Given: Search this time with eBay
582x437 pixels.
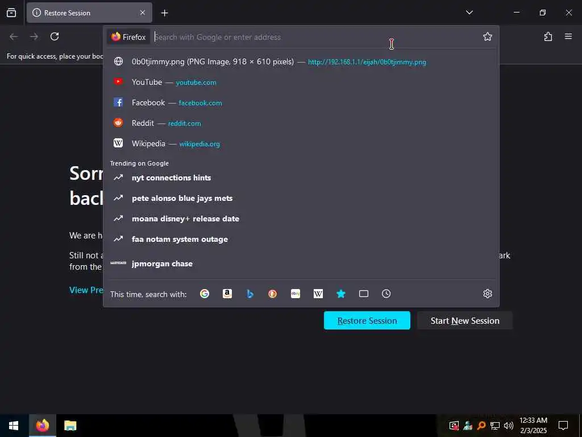Looking at the screenshot, I should 296,294.
